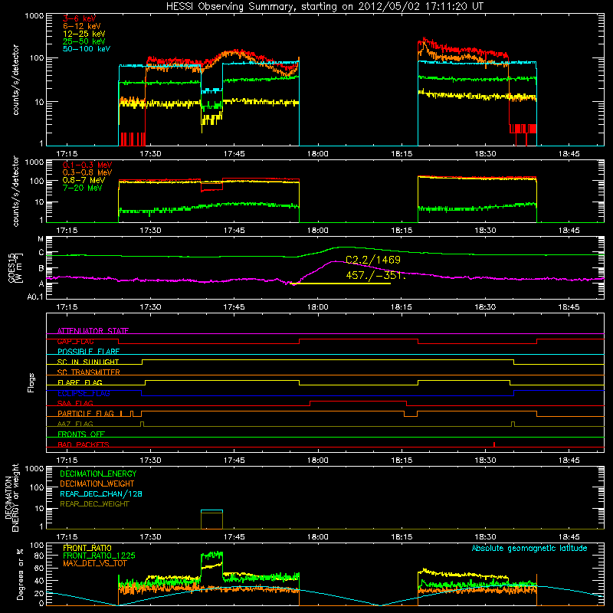
Task: Select the BAD_PACKETS flag label
Action: (x=84, y=444)
